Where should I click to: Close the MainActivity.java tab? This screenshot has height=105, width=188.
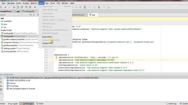(x=86, y=15)
